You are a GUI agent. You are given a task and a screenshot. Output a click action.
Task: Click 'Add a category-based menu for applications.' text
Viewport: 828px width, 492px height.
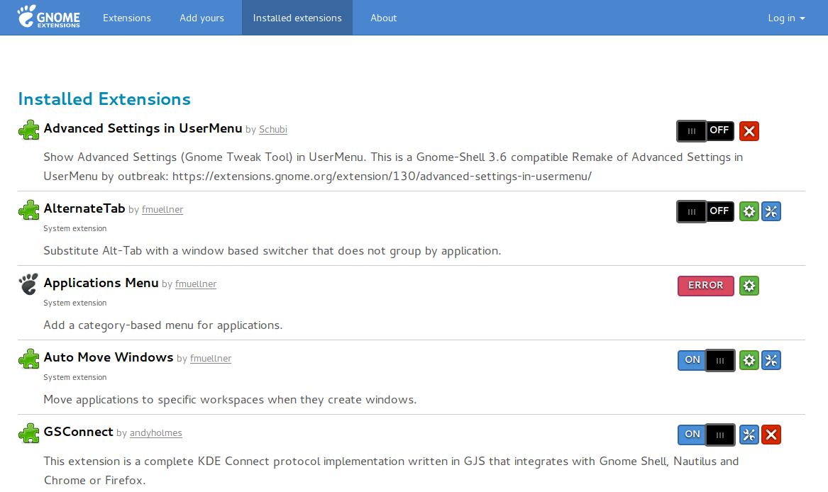point(162,325)
